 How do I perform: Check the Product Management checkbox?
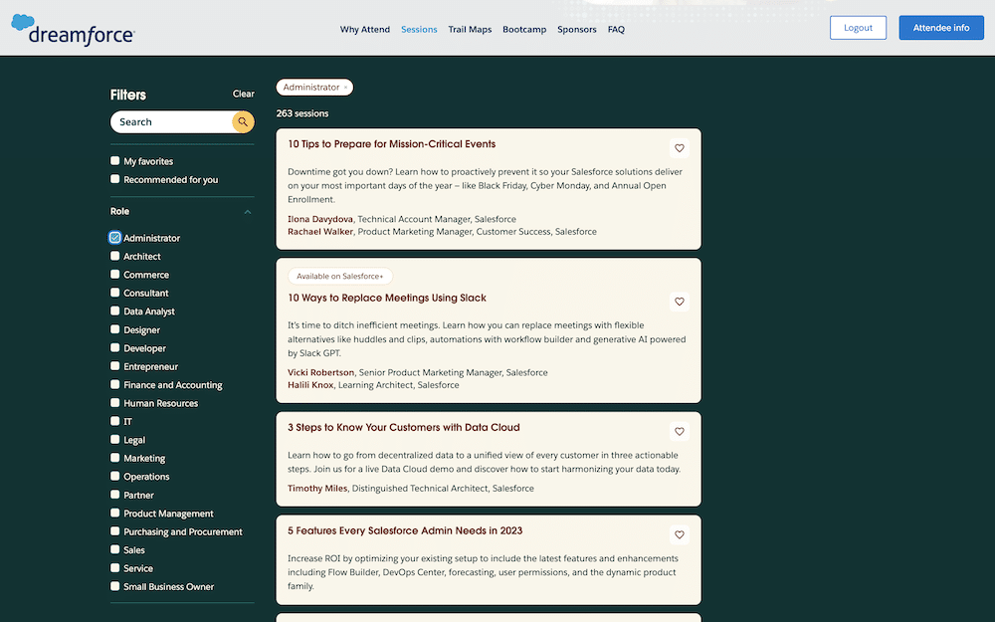click(114, 513)
